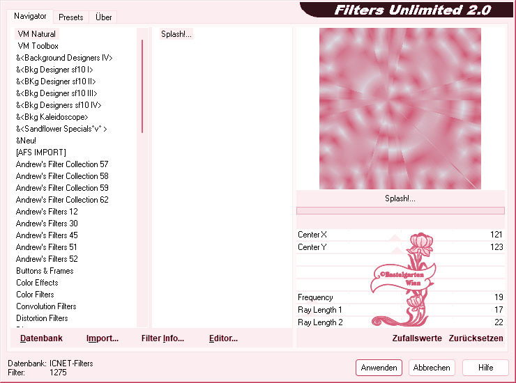Select VM Toolbox filter category
Viewport: 516px width, 383px height.
coord(38,46)
